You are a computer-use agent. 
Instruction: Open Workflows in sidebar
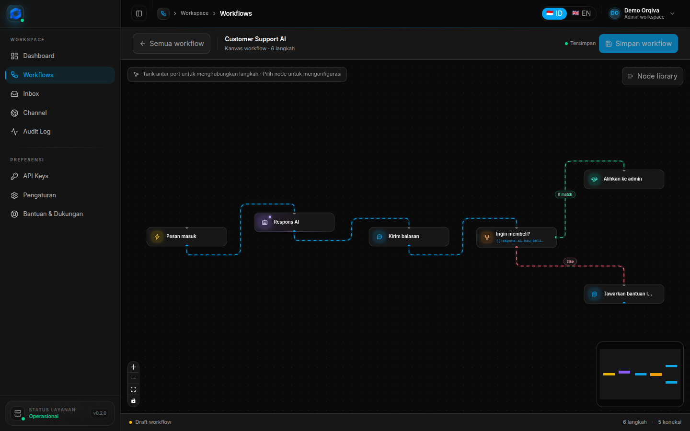pyautogui.click(x=60, y=75)
